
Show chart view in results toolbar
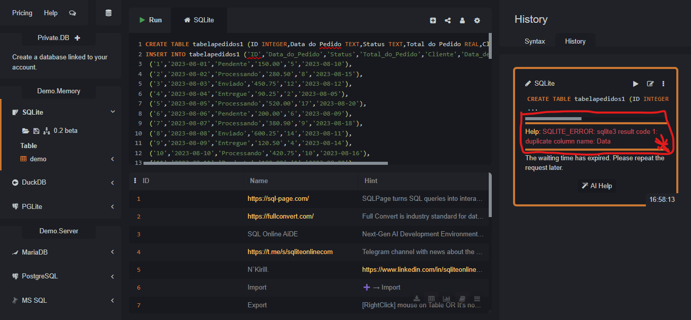click(x=447, y=299)
